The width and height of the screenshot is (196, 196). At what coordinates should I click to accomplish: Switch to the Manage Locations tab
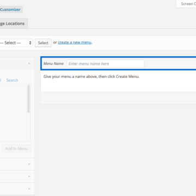[x=14, y=23]
